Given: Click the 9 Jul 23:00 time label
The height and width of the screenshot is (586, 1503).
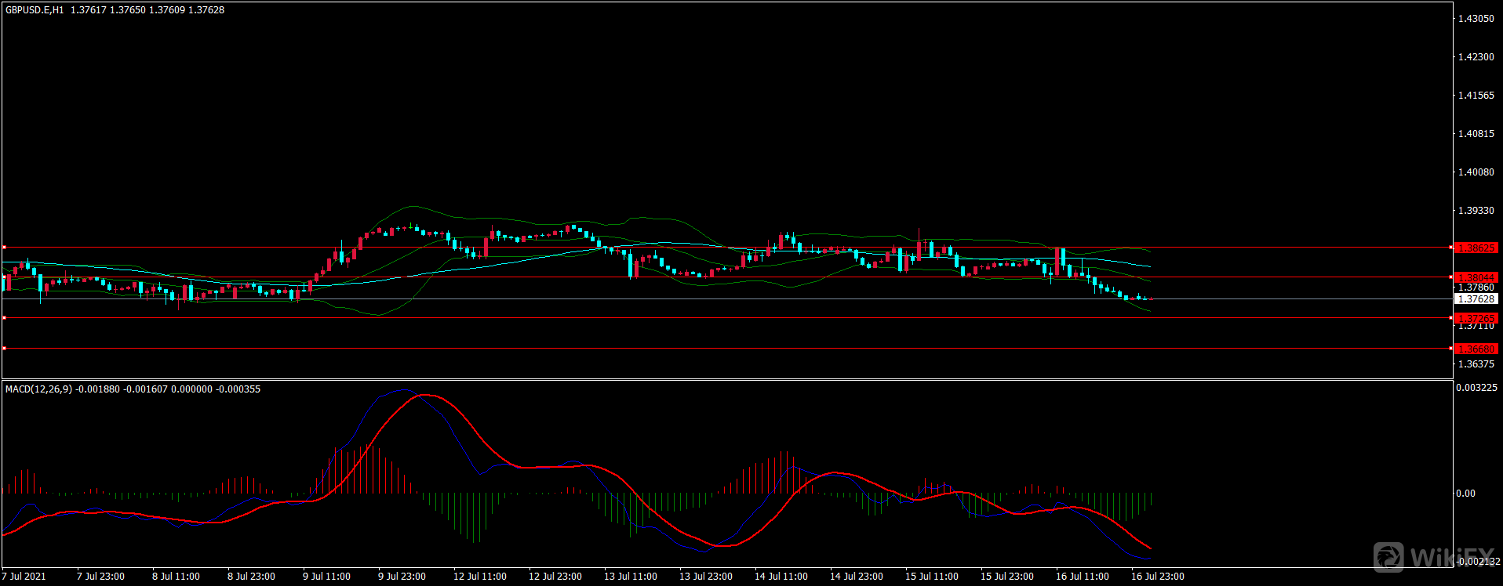Looking at the screenshot, I should tap(402, 577).
